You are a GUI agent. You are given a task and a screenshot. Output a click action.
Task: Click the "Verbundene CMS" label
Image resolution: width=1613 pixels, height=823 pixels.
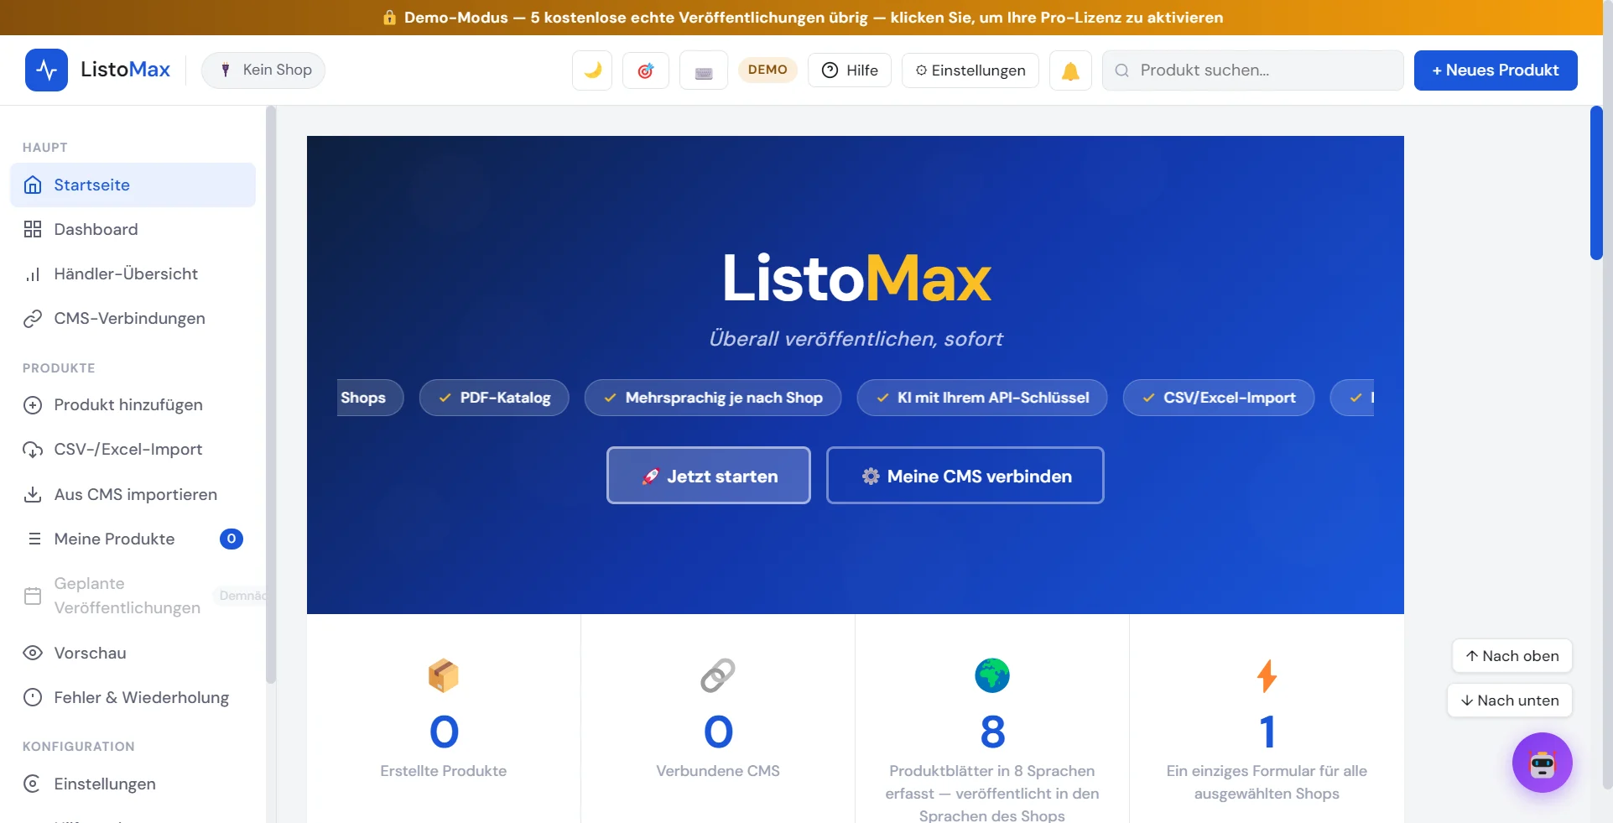click(x=718, y=771)
